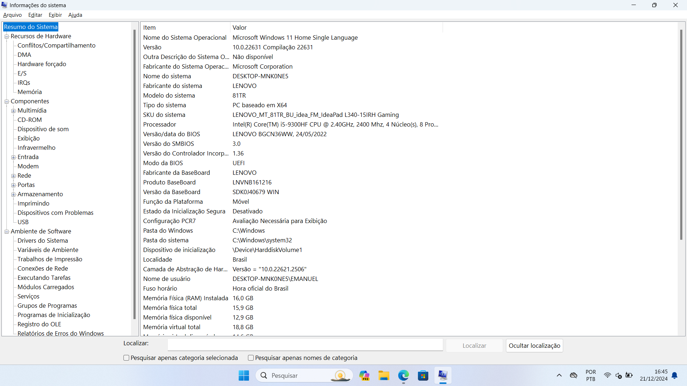Image resolution: width=687 pixels, height=386 pixels.
Task: Click the search magnifier icon in the taskbar
Action: click(x=264, y=376)
